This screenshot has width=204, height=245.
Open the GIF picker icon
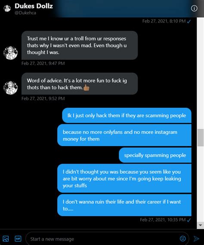pyautogui.click(x=18, y=239)
